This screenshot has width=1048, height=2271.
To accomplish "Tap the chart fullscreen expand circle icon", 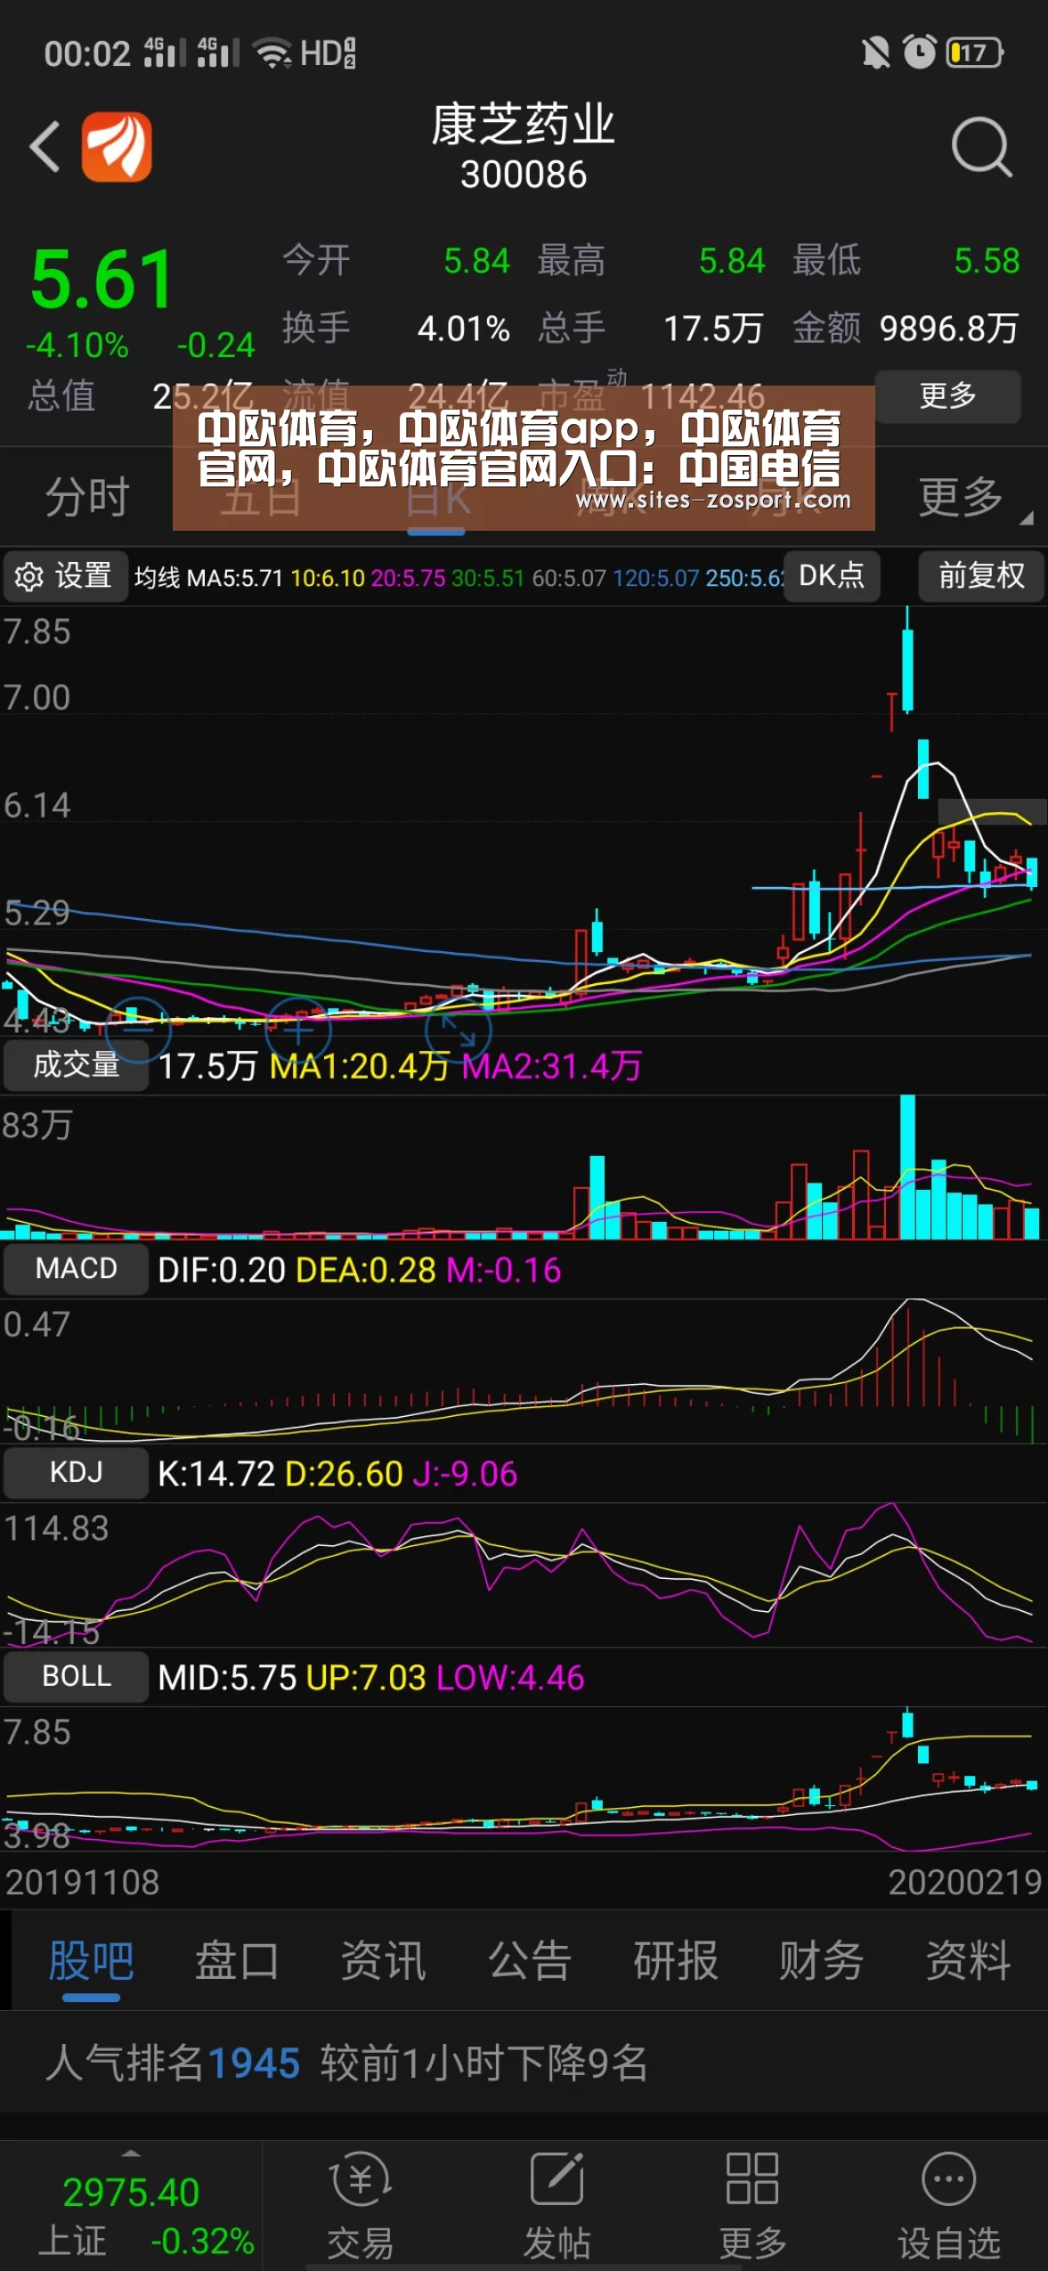I will click(x=458, y=1030).
